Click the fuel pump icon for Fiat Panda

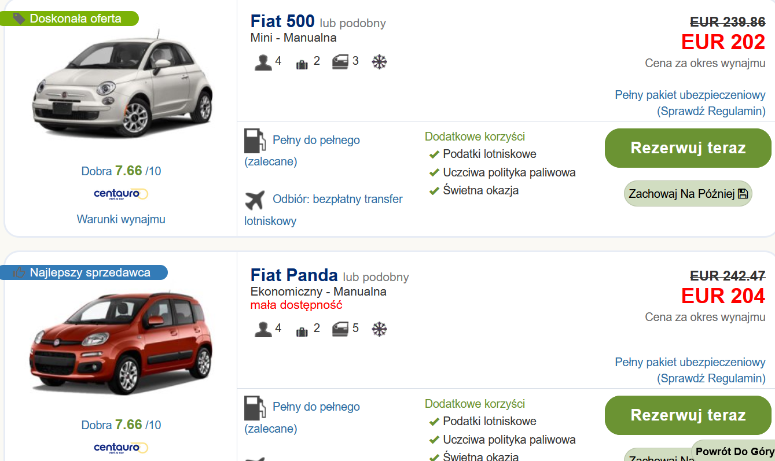click(254, 408)
